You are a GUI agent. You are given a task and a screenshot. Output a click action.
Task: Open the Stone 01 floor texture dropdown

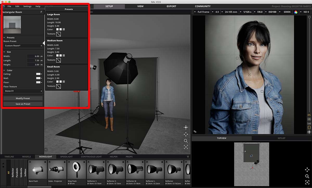tap(23, 91)
